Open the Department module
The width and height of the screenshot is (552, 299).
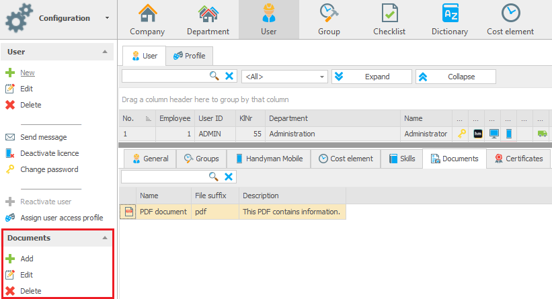point(208,19)
